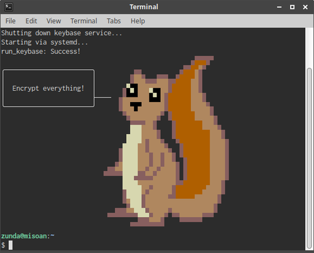Viewport: 314px width, 253px height.
Task: Open the Tabs menu
Action: pos(114,21)
